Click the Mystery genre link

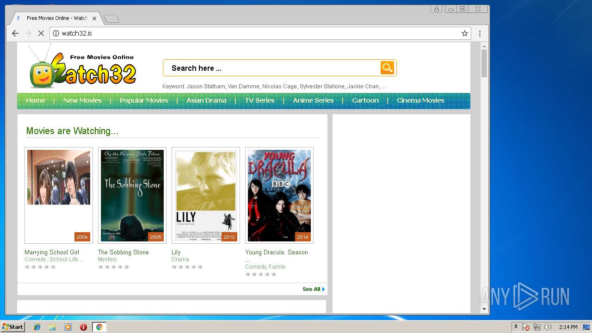pyautogui.click(x=107, y=259)
